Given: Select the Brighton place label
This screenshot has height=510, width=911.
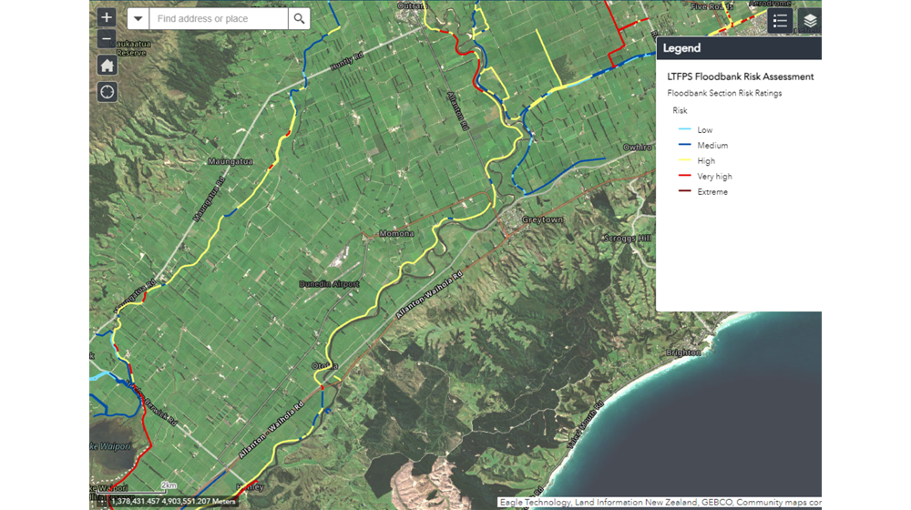Looking at the screenshot, I should pyautogui.click(x=683, y=352).
